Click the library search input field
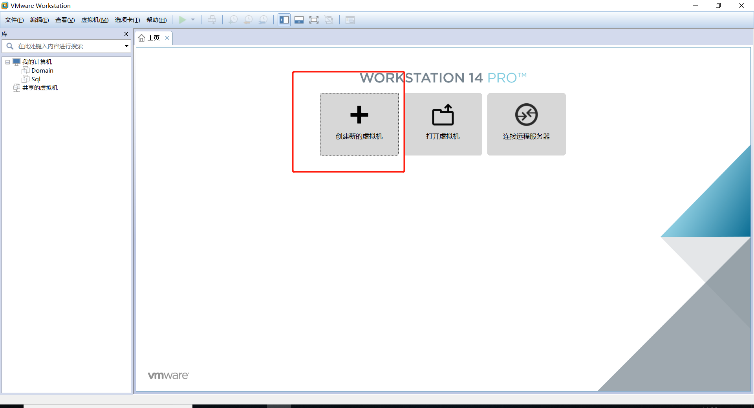This screenshot has width=754, height=408. [66, 46]
